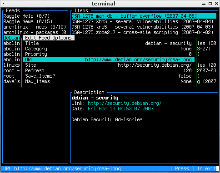Select the Raggle News feed
Image resolution: width=220 pixels, height=173 pixels.
(x=28, y=21)
